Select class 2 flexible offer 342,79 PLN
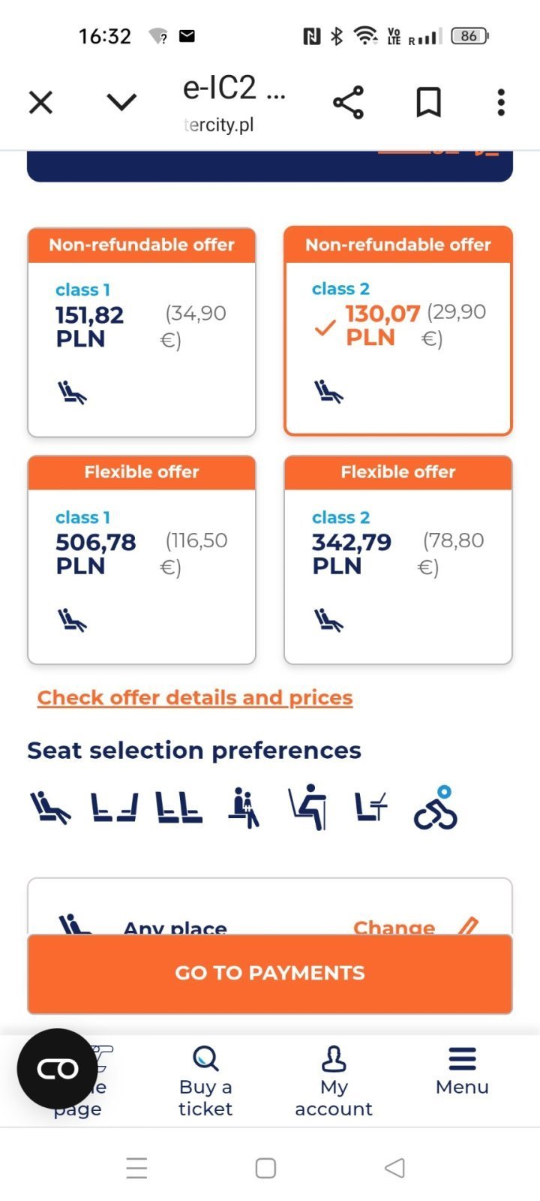Viewport: 540px width, 1201px height. pyautogui.click(x=398, y=560)
